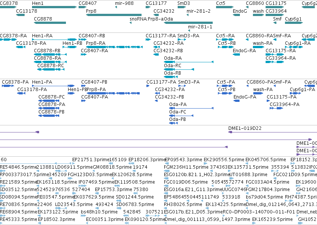This screenshot has width=317, height=225.
Task: Click the wash-PA protein bar
Action: [x=258, y=93]
